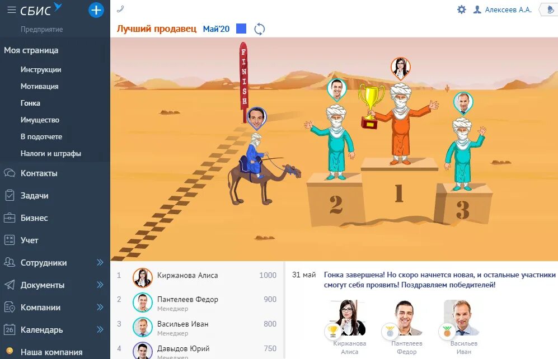The image size is (558, 359).
Task: Click score 800 in ranking
Action: pos(270,324)
